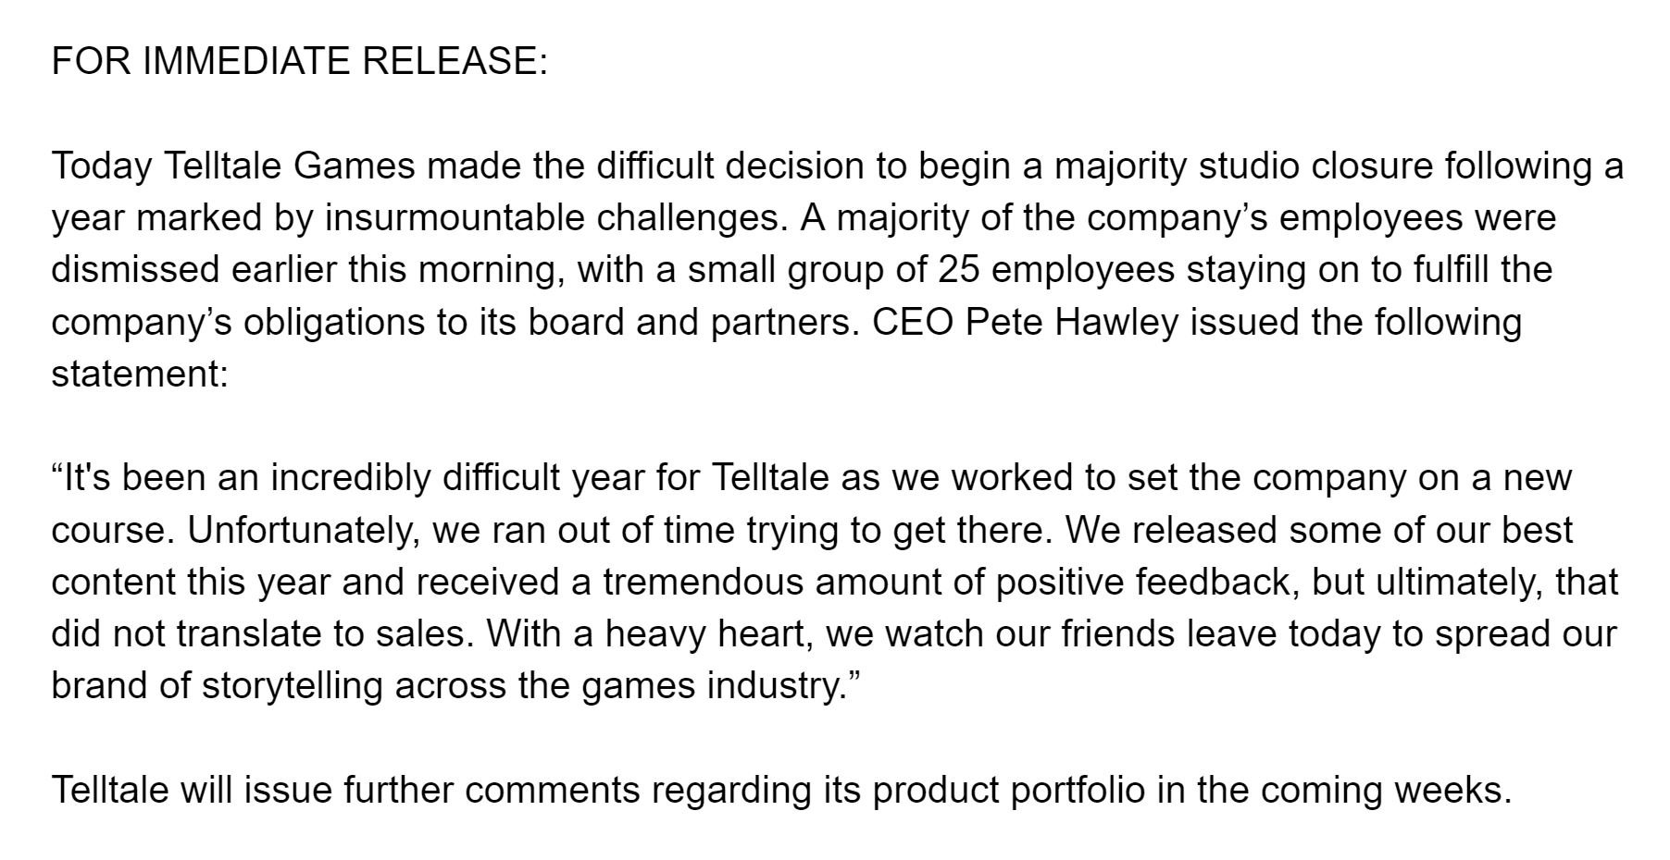1670x860 pixels.
Task: Click the "FOR IMMEDIATE RELEASE:" heading
Action: point(300,61)
